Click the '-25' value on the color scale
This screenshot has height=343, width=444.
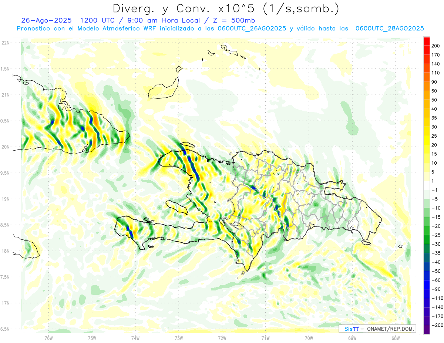pyautogui.click(x=435, y=235)
